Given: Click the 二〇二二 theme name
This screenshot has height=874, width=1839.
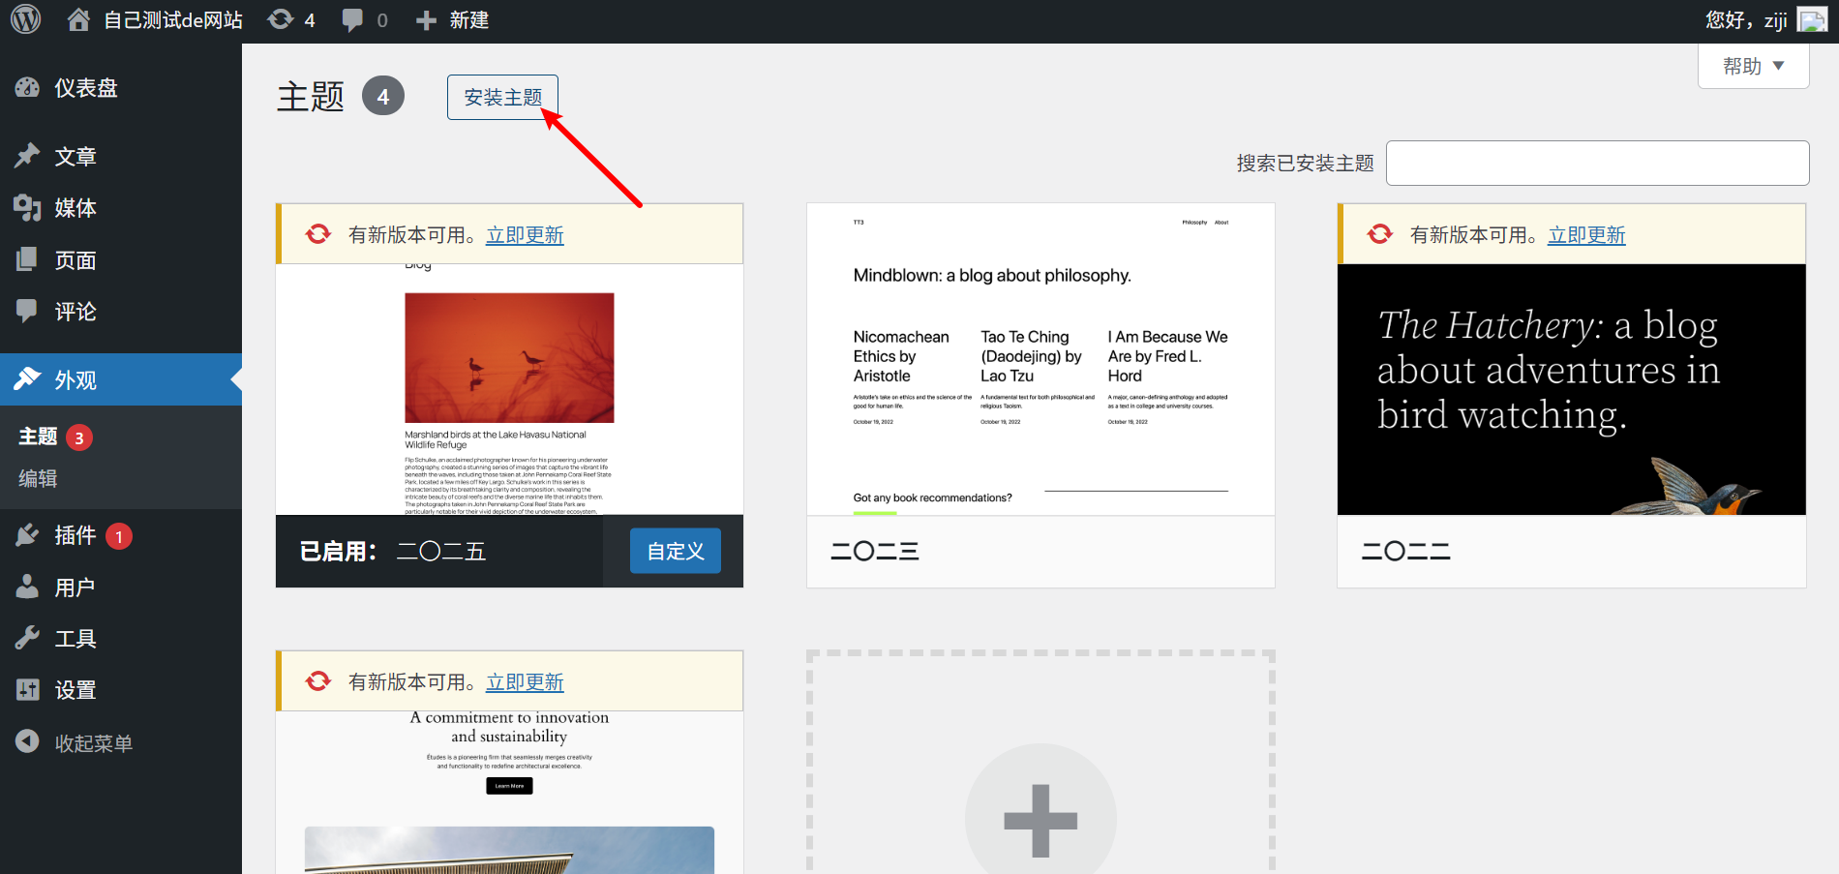Looking at the screenshot, I should click(x=1406, y=551).
